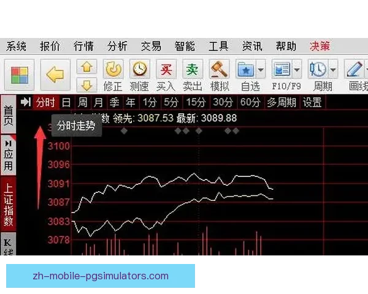Select the 多周期 tab

282,102
